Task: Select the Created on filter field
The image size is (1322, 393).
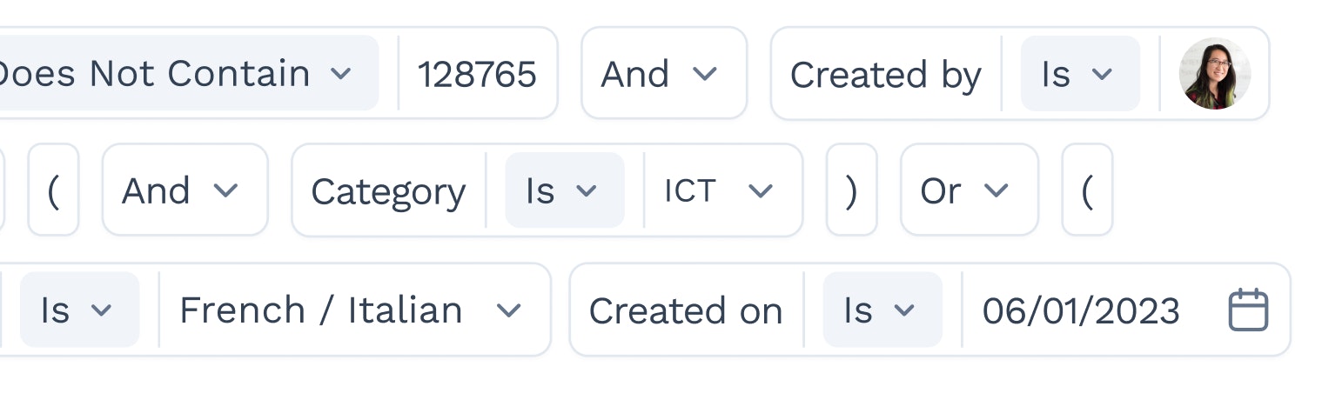Action: (x=686, y=310)
